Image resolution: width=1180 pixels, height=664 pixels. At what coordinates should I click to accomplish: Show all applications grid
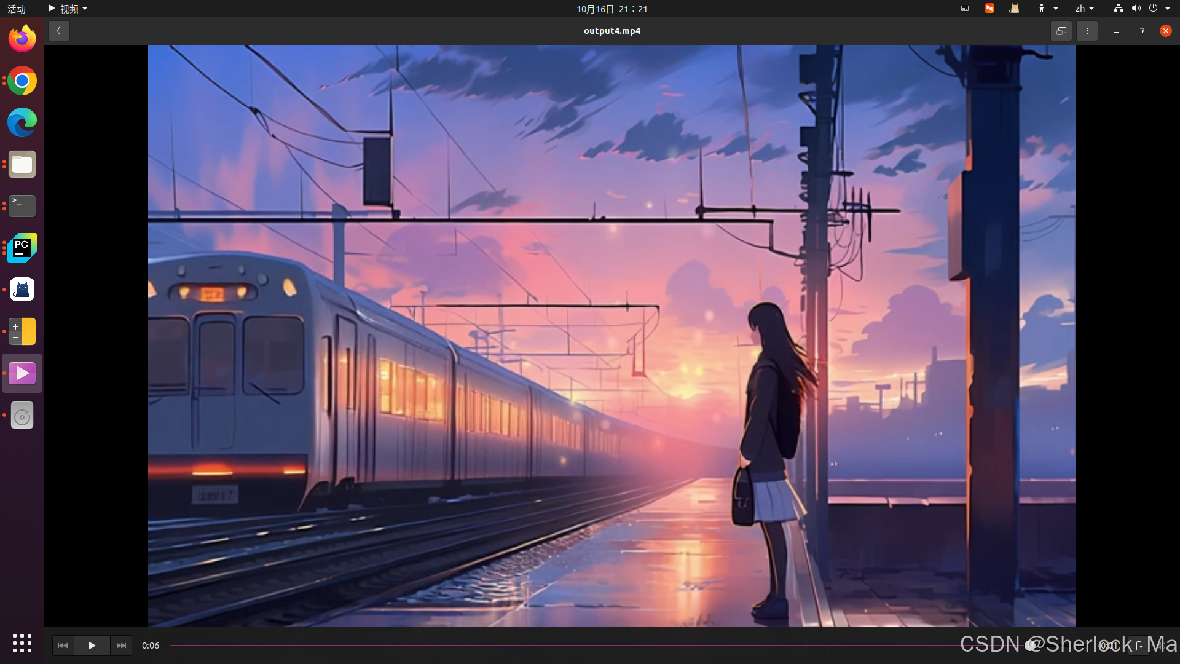coord(22,643)
